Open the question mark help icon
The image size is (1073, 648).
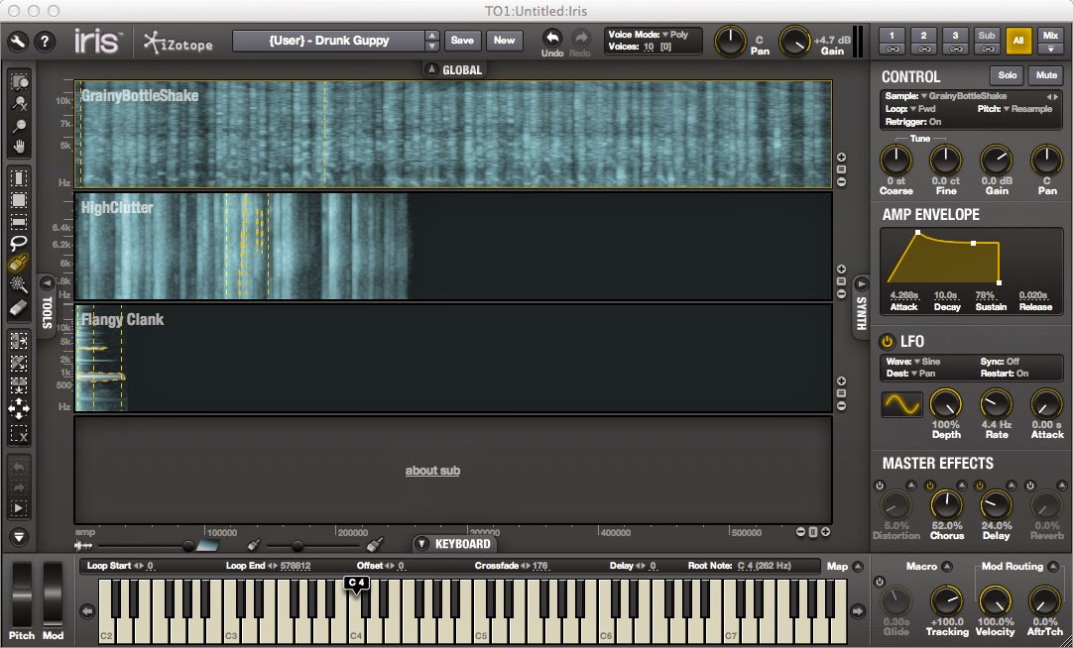tap(45, 42)
